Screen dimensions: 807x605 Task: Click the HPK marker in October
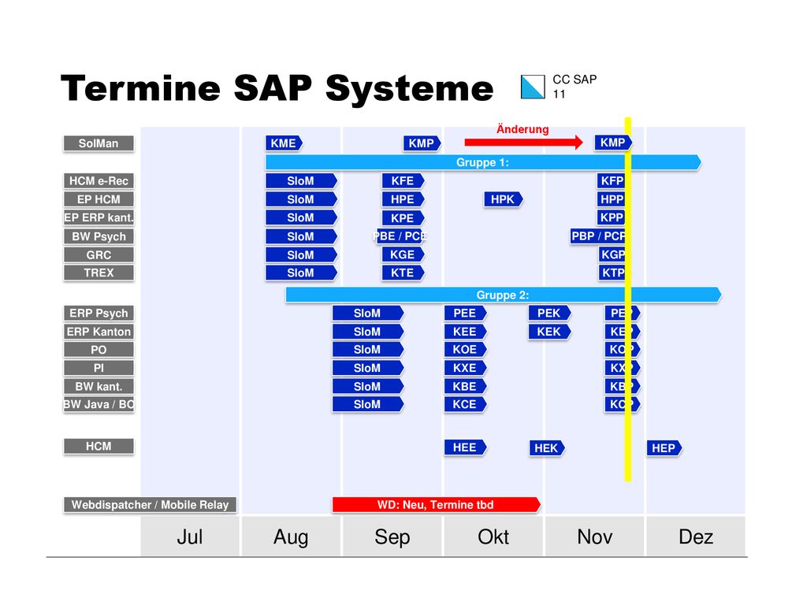pos(504,199)
